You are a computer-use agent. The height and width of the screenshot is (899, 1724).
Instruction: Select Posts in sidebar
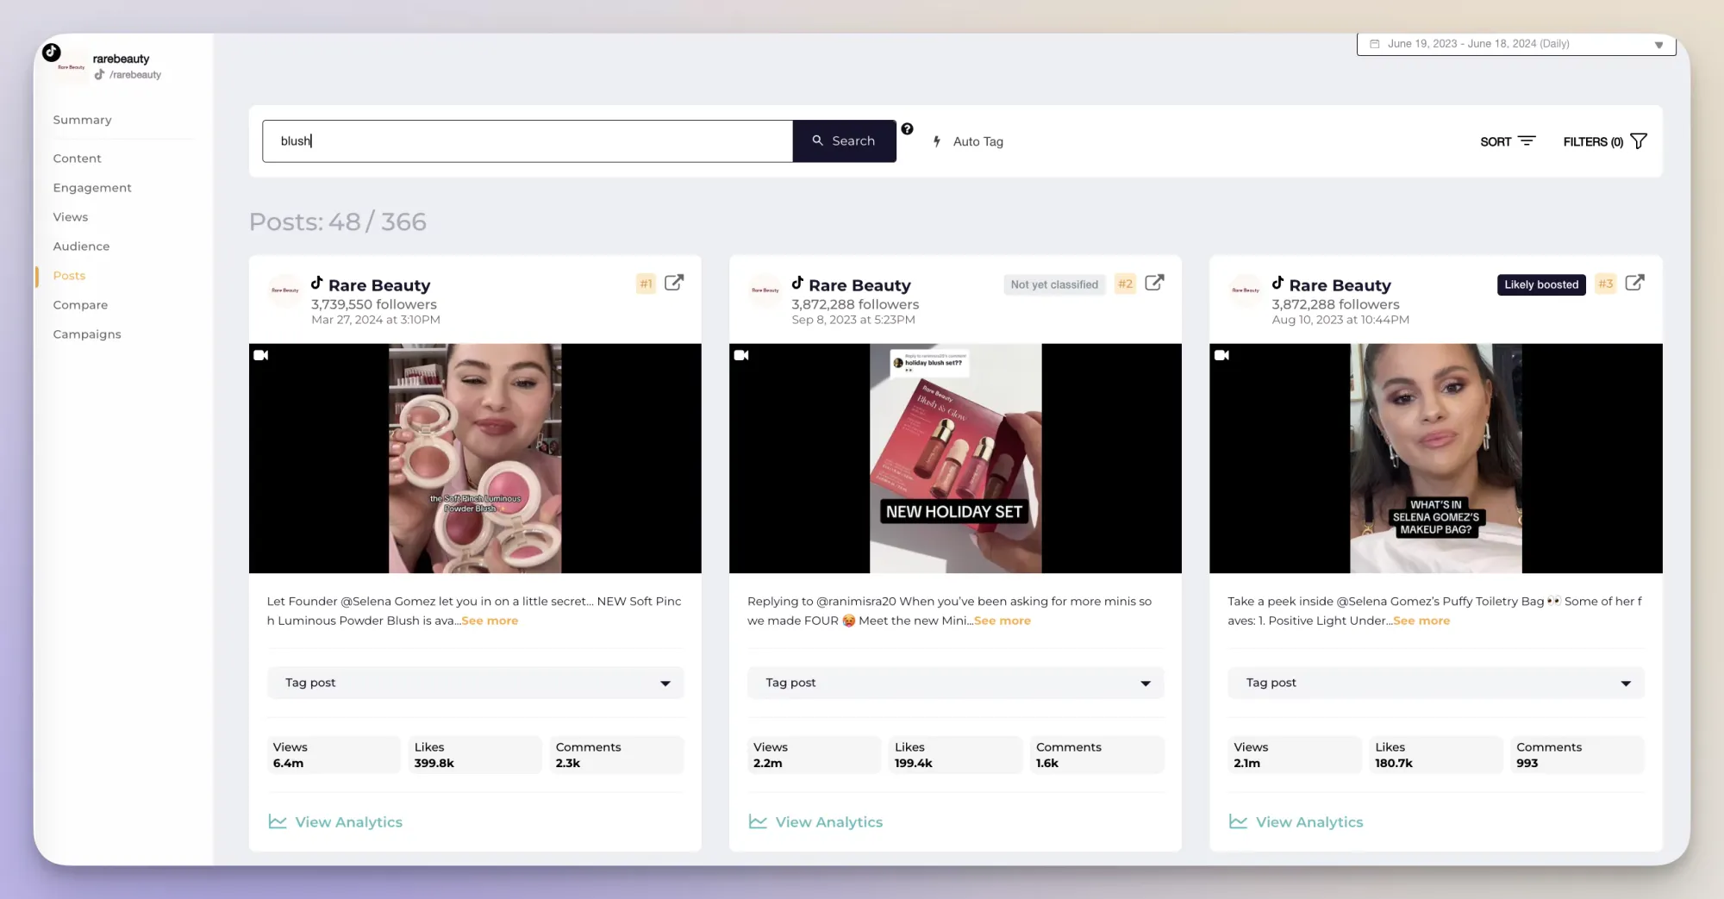click(69, 276)
